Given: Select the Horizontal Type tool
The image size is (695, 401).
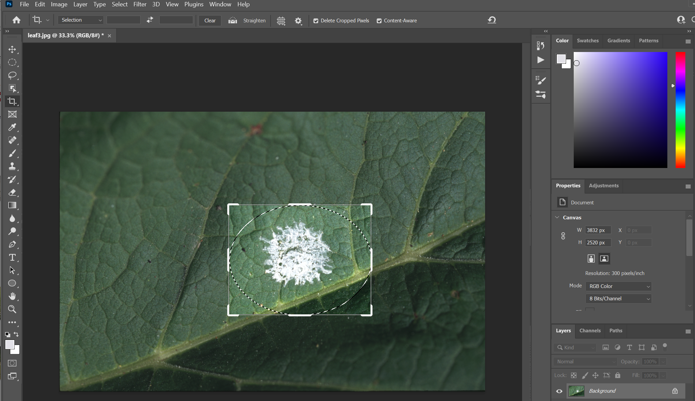Looking at the screenshot, I should (12, 257).
